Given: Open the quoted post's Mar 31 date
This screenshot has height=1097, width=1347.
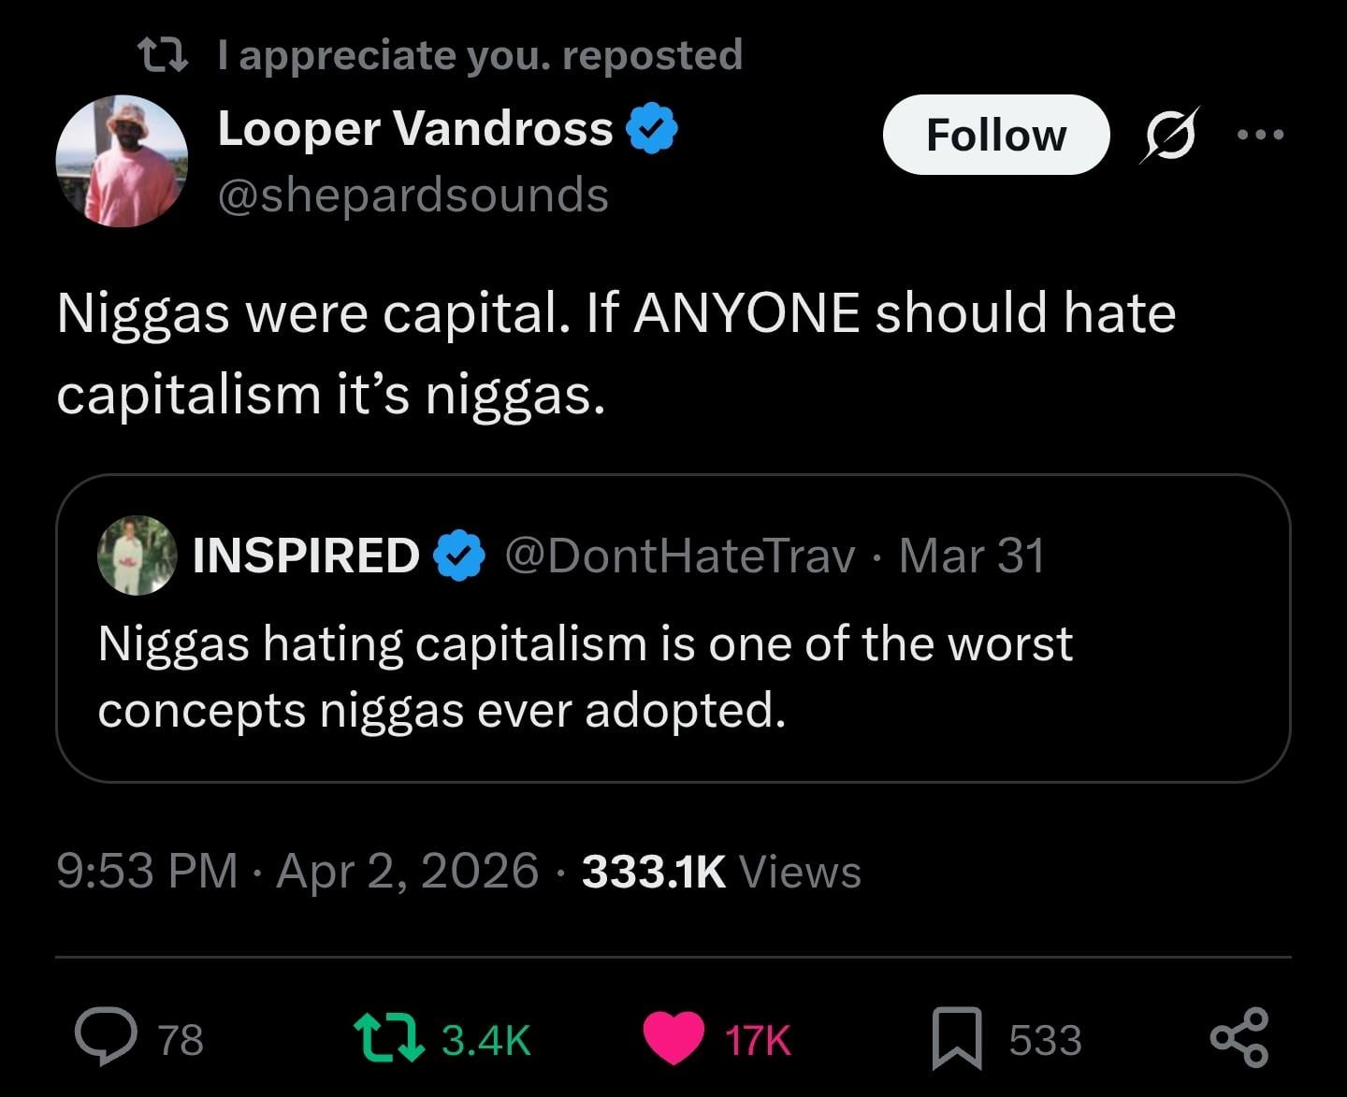Looking at the screenshot, I should (x=972, y=556).
